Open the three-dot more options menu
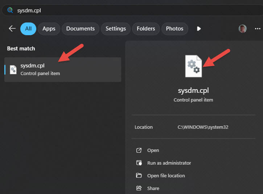 coord(258,29)
